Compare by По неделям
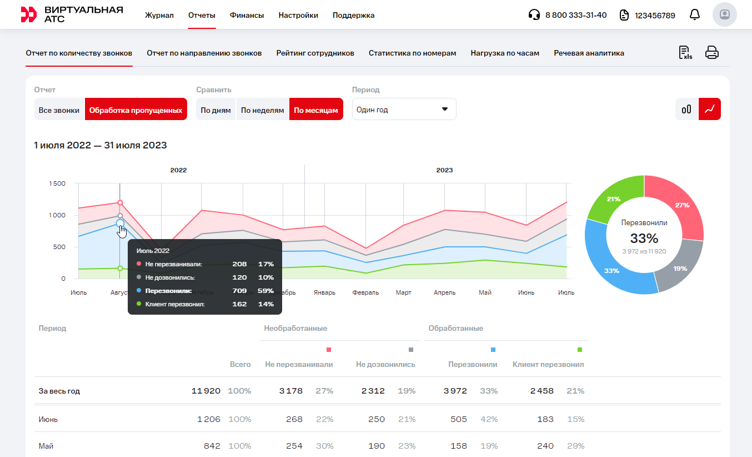The width and height of the screenshot is (752, 457). pyautogui.click(x=262, y=110)
